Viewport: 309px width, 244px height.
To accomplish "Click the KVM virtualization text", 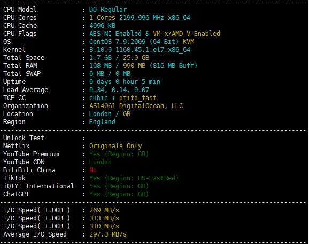I will [188, 42].
